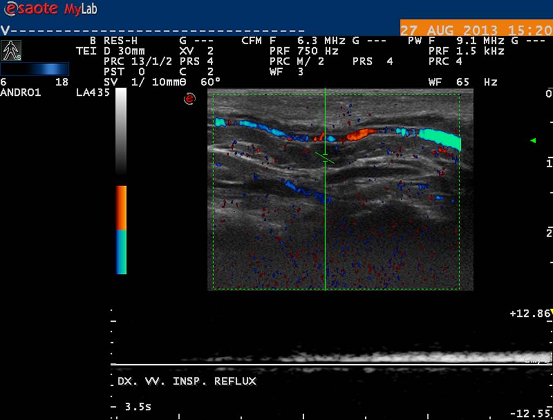Click the Esaote MyLab logo
The height and width of the screenshot is (420, 553).
click(x=49, y=9)
